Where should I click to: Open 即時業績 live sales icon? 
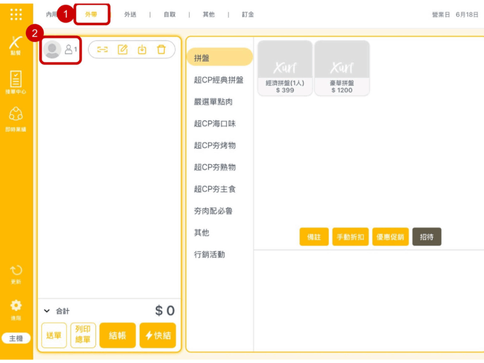click(x=16, y=118)
